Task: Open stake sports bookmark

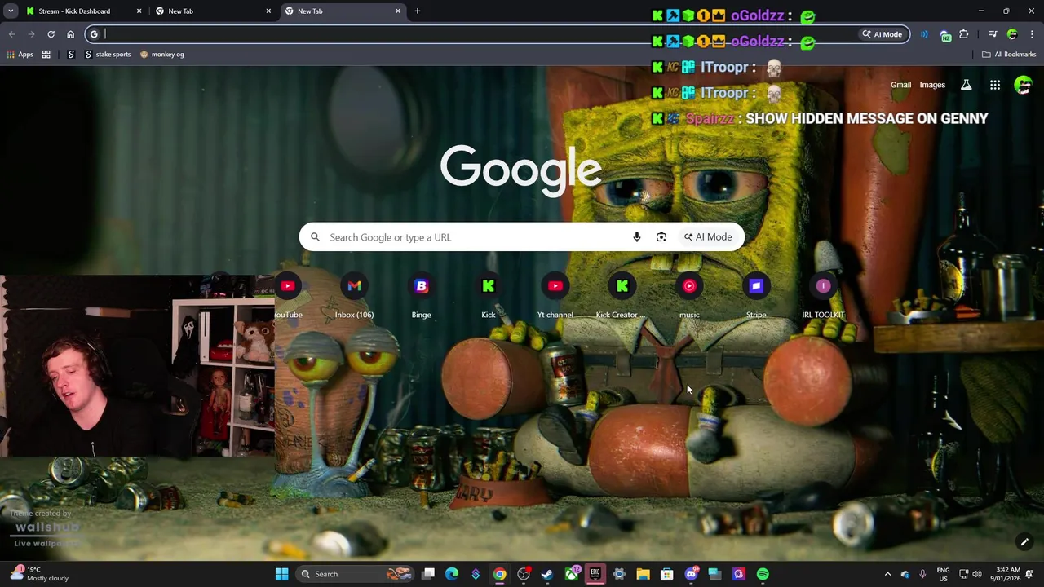Action: pos(108,55)
